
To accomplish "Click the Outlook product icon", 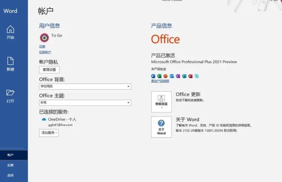I will pos(172,76).
